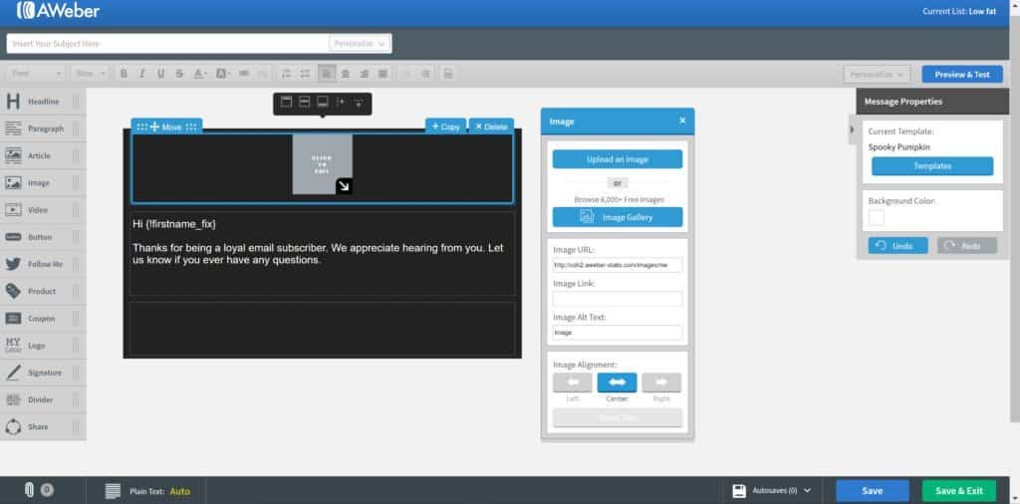Insert a bulleted list
1020x504 pixels.
tap(304, 74)
